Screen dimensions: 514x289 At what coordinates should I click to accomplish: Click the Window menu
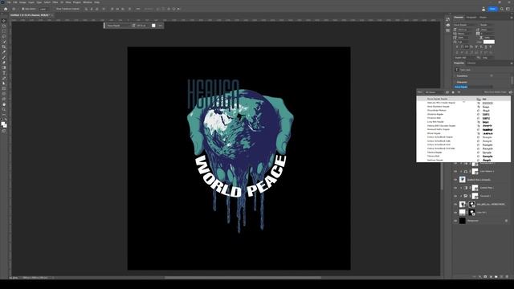88,2
